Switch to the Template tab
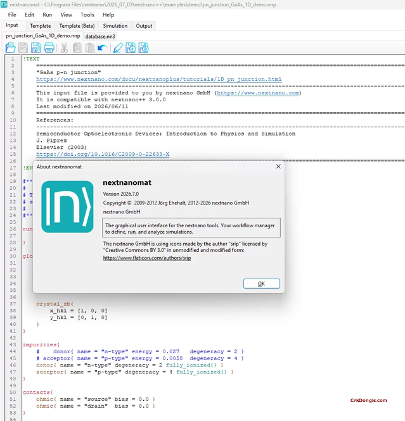 pyautogui.click(x=41, y=26)
